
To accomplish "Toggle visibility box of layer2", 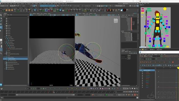I will click(122, 57).
